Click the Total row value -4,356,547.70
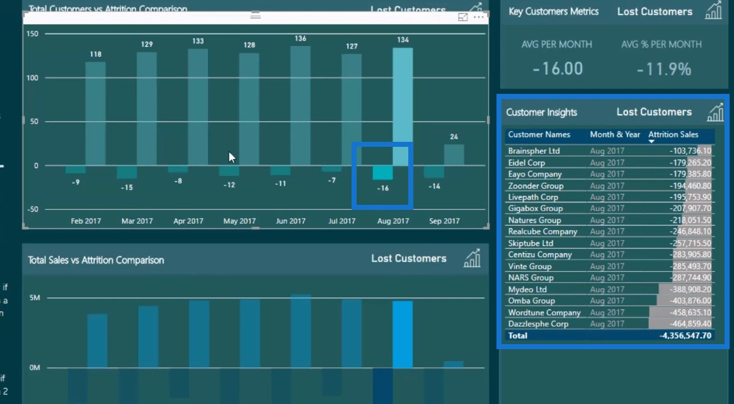Image resolution: width=734 pixels, height=404 pixels. (x=685, y=336)
